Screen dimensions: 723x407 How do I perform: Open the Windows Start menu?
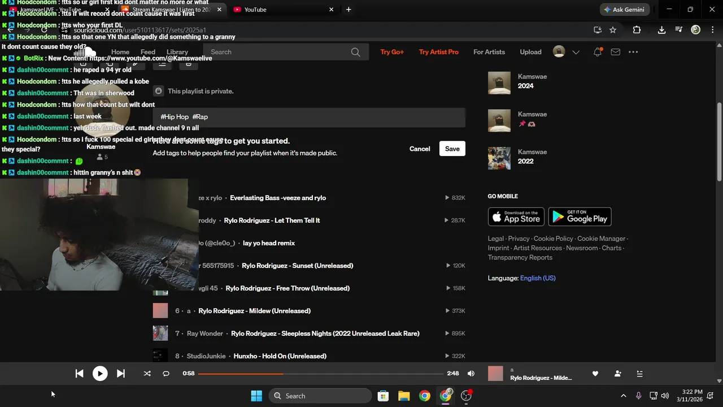click(x=256, y=396)
